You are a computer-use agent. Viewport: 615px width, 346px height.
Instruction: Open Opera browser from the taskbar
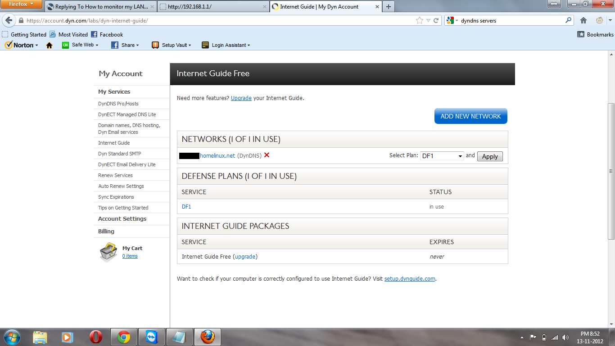click(95, 337)
